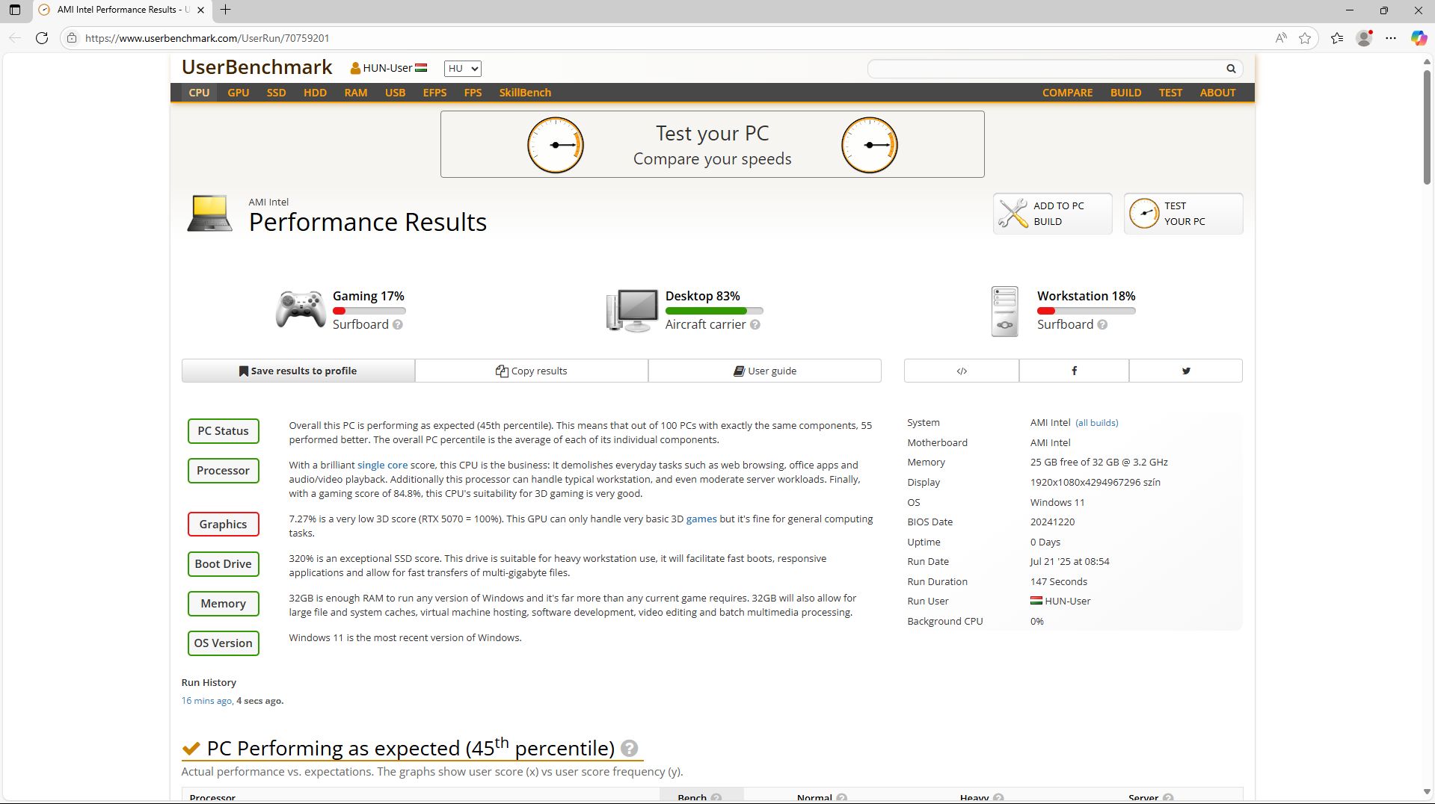Click the Boot Drive status button

(223, 564)
